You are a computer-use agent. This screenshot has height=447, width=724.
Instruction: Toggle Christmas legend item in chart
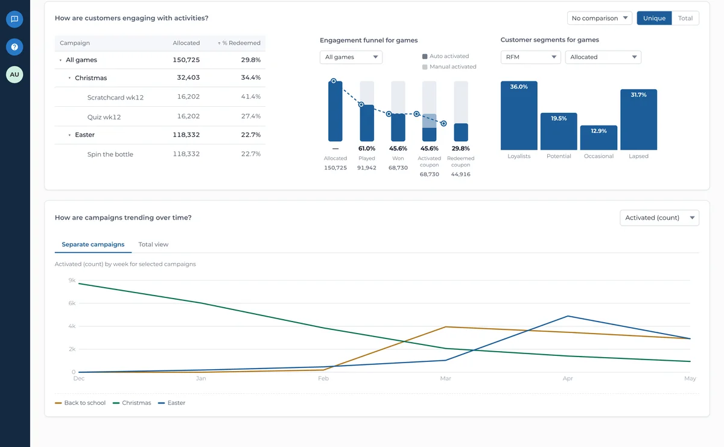(x=132, y=403)
